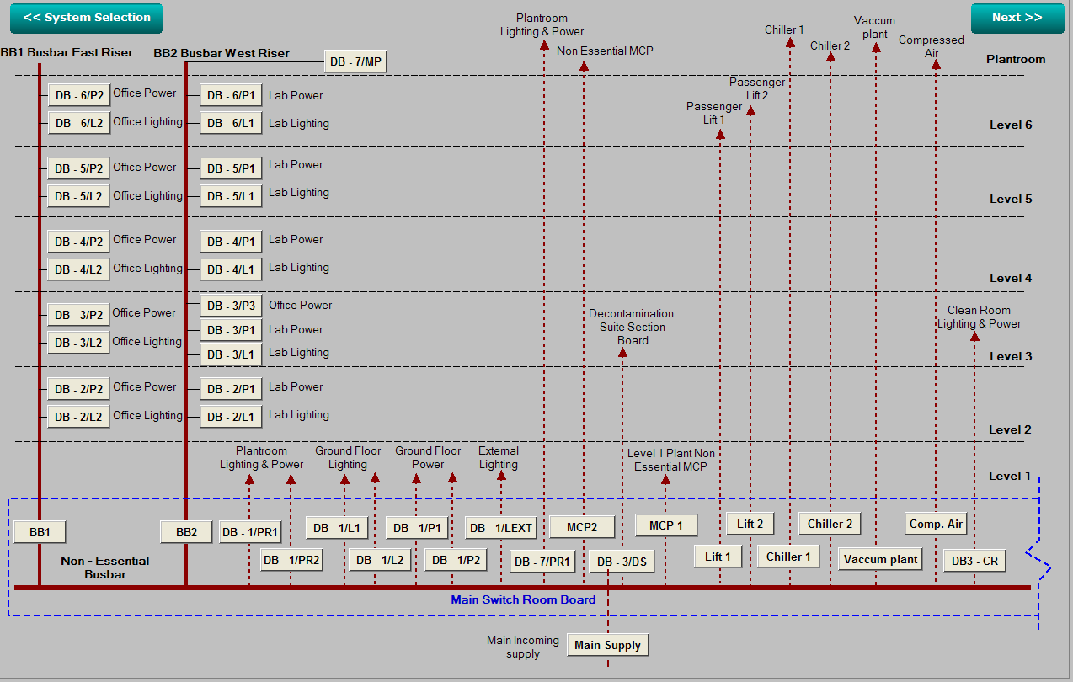Screen dimensions: 1073x682
Task: Click the DB - 3/P3 Office Power board
Action: [231, 306]
